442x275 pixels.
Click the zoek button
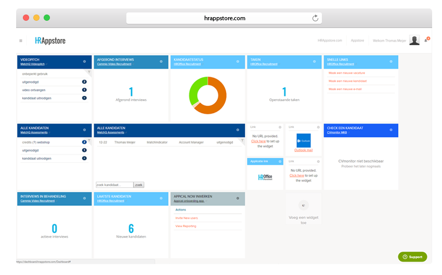[x=138, y=185]
